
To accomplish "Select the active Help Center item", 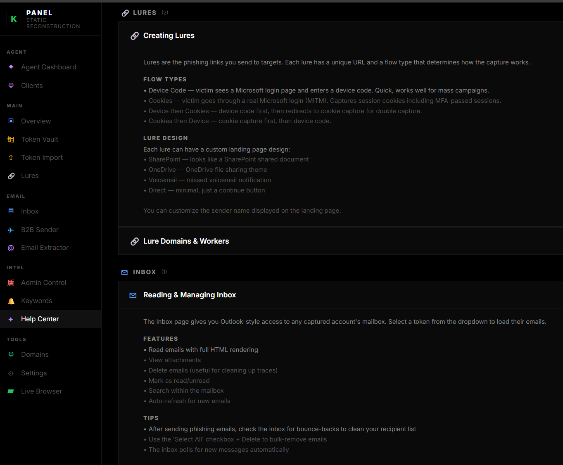I will pos(50,319).
